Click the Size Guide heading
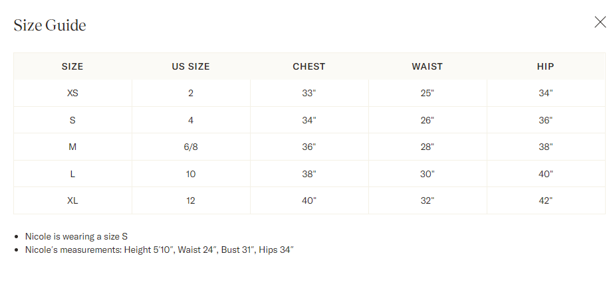The image size is (613, 286). pyautogui.click(x=50, y=25)
